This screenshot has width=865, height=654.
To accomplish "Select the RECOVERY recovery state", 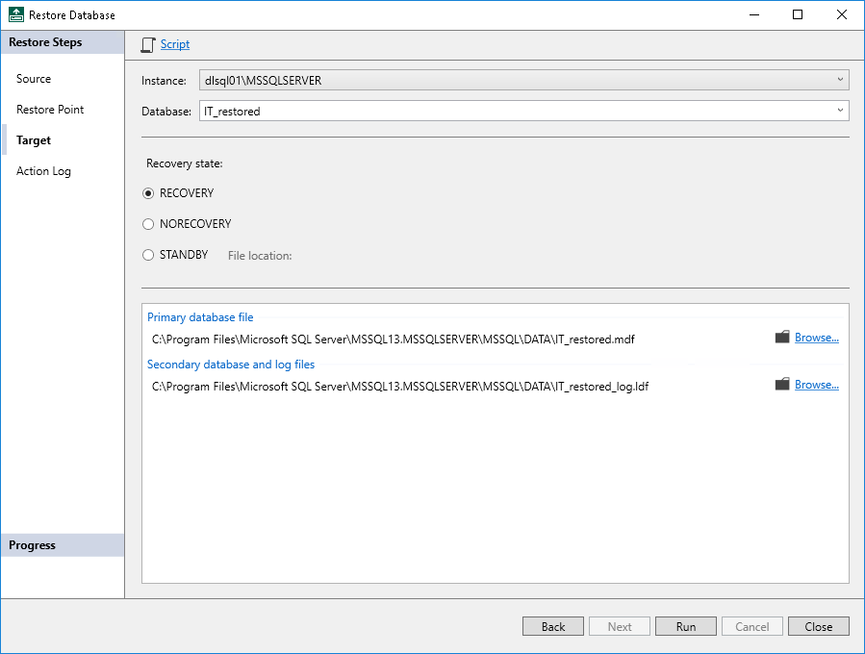I will point(148,192).
